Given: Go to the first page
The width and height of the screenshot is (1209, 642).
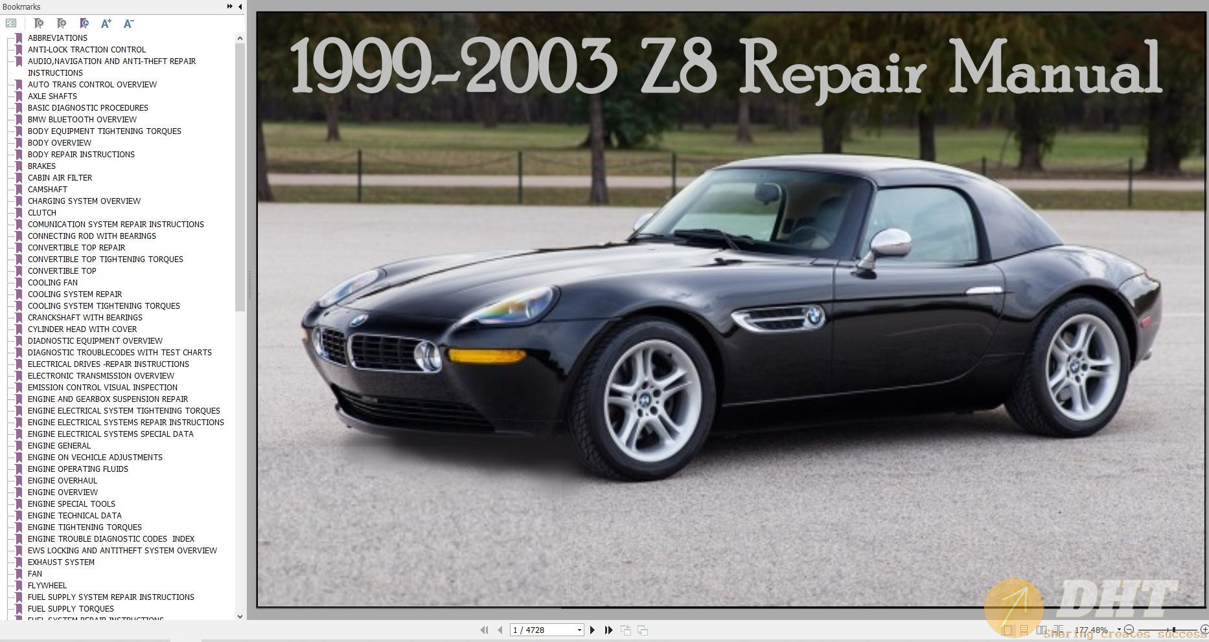Looking at the screenshot, I should pos(484,630).
